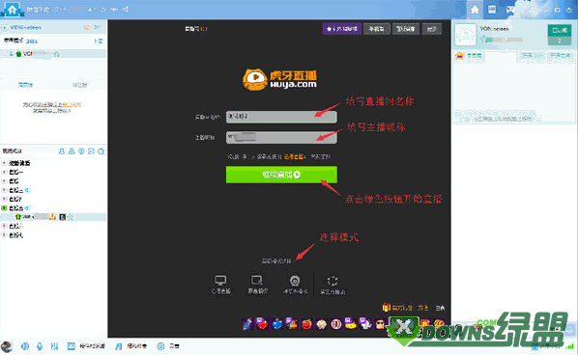The image size is (578, 355).
Task: Toggle the speaker icon in bottom bar
Action: click(25, 346)
